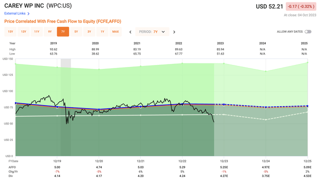
Task: Click the gray recession band on chart
Action: (66, 107)
